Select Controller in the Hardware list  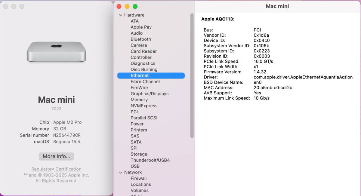[141, 57]
